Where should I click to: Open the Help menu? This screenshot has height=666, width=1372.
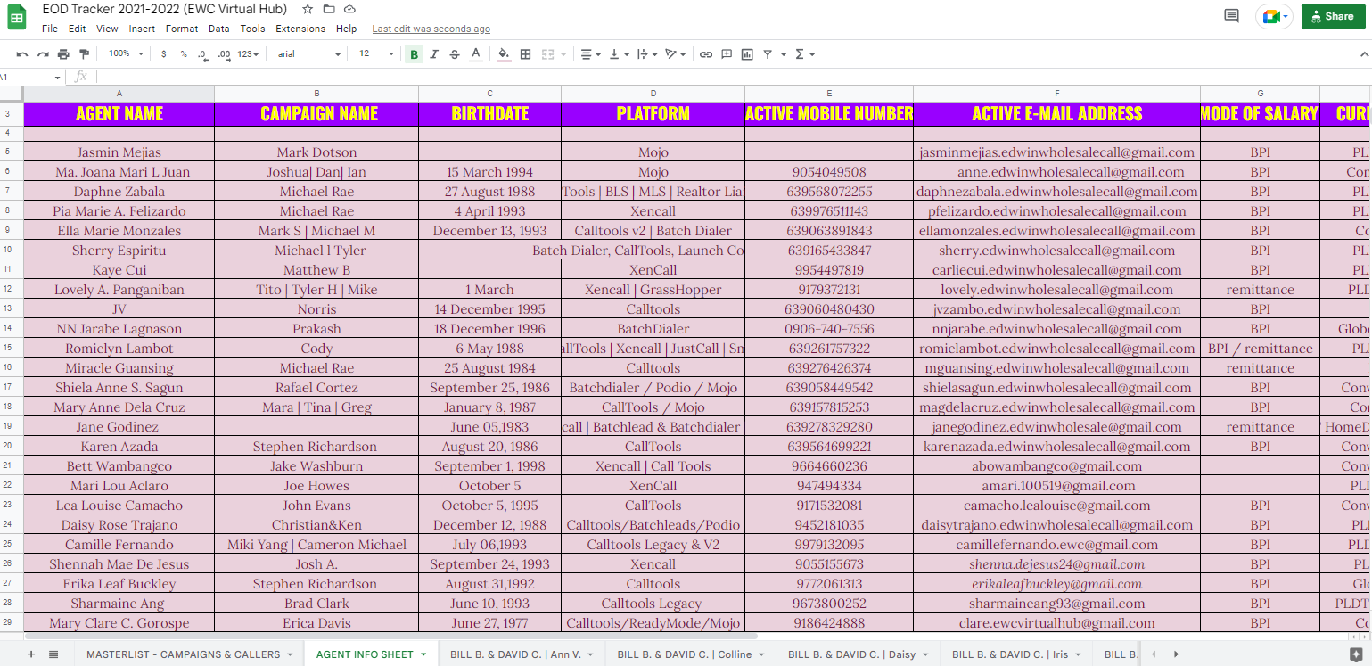point(347,29)
